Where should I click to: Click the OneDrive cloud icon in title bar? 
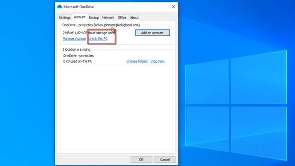pos(59,7)
